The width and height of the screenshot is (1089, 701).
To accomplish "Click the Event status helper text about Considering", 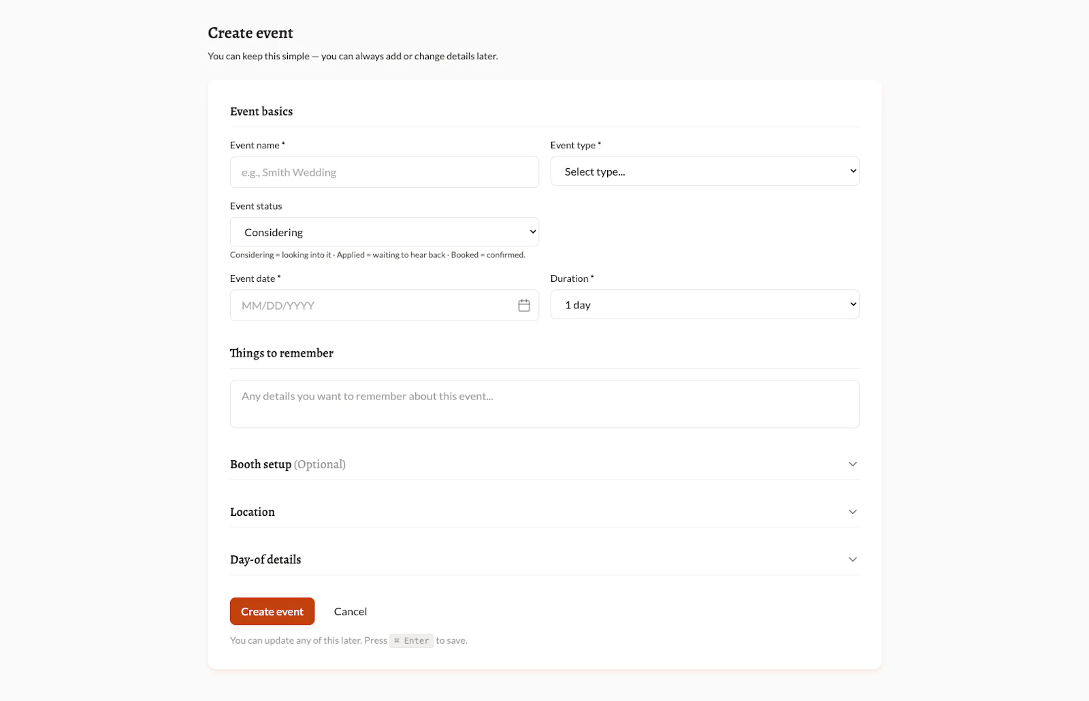I will click(378, 255).
